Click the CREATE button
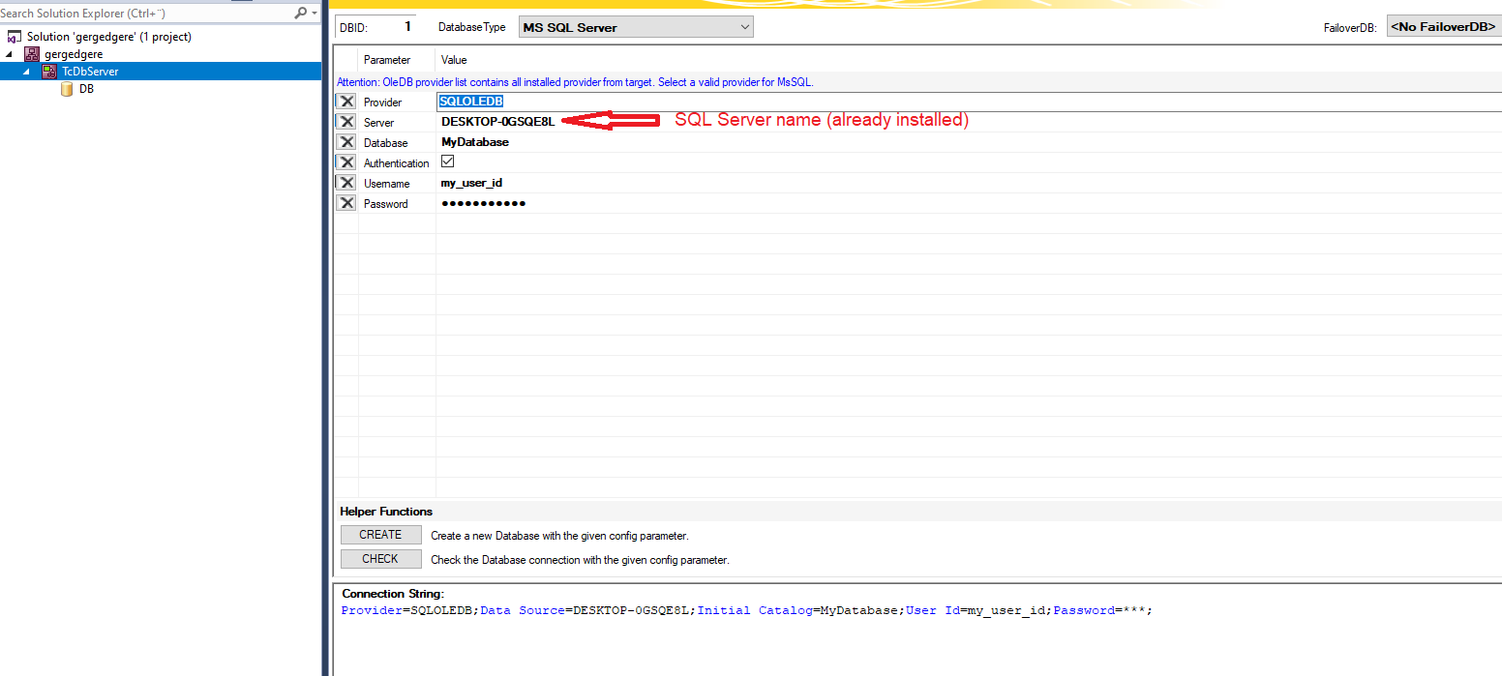 coord(380,535)
